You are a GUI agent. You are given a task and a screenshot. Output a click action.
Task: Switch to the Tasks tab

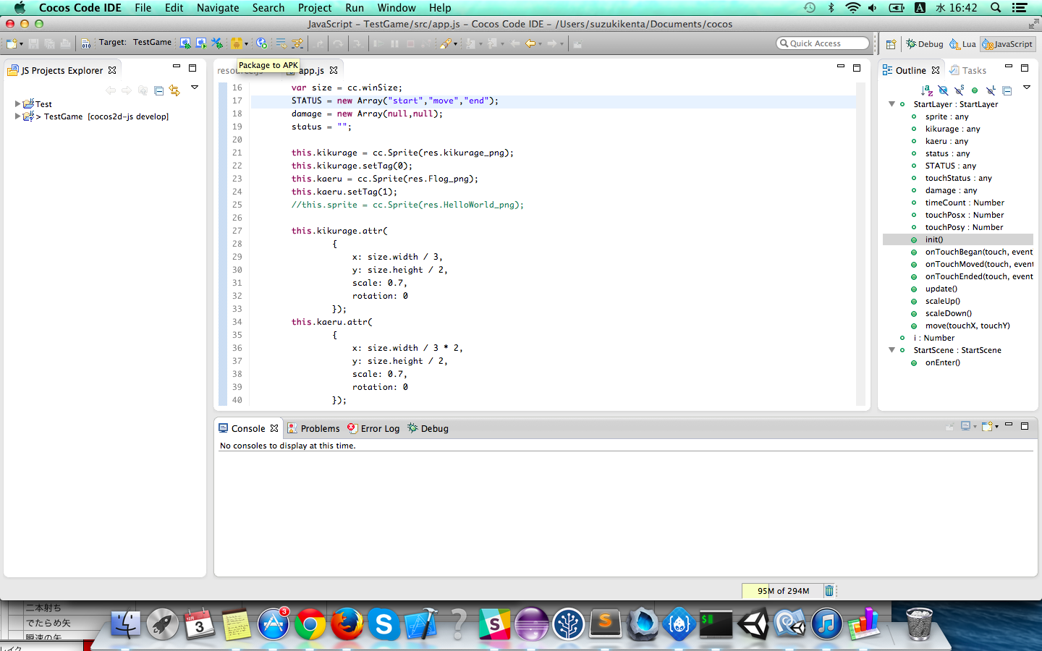(968, 70)
